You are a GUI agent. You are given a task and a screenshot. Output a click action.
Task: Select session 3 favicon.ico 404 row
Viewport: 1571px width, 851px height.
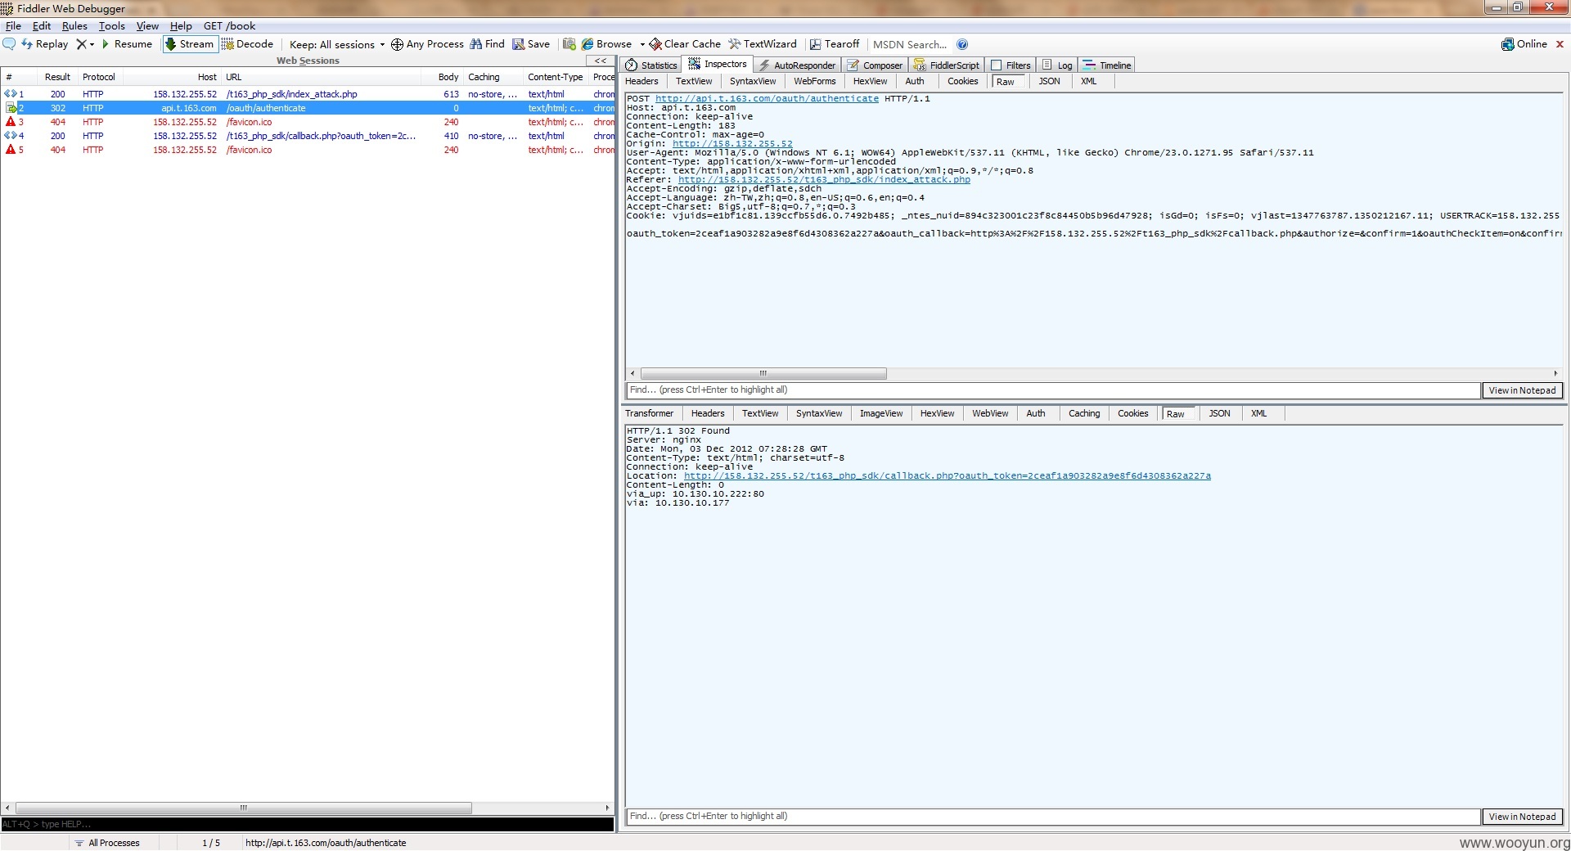pos(308,122)
